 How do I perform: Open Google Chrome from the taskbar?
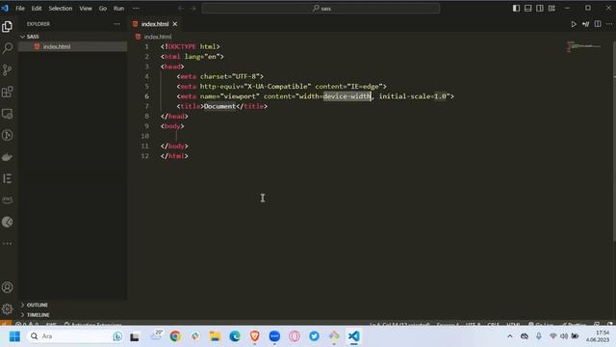(175, 336)
